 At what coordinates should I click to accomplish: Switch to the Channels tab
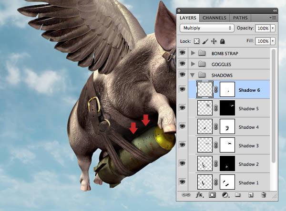point(214,18)
